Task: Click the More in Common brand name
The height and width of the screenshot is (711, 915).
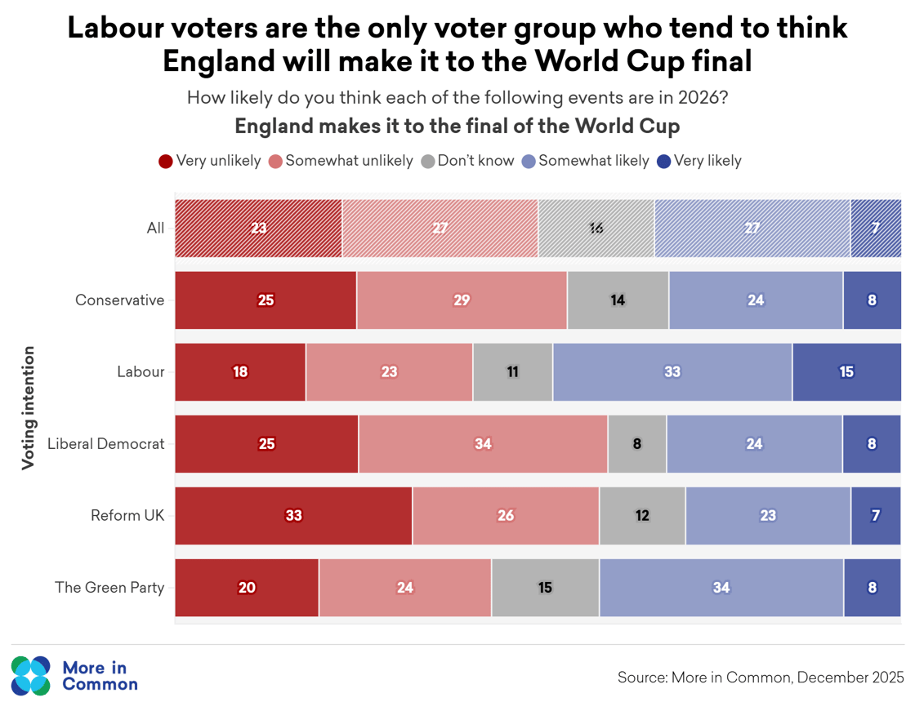Action: pos(100,676)
